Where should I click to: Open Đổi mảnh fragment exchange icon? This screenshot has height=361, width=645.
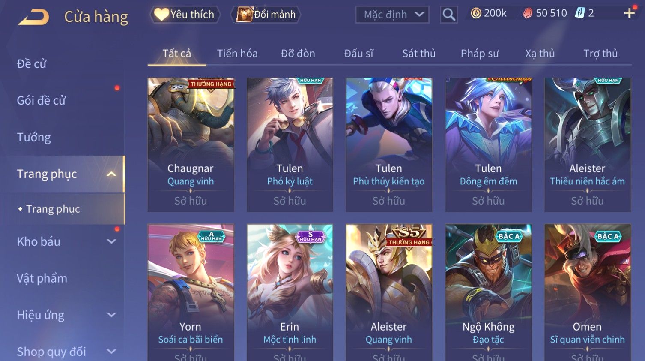(x=245, y=14)
